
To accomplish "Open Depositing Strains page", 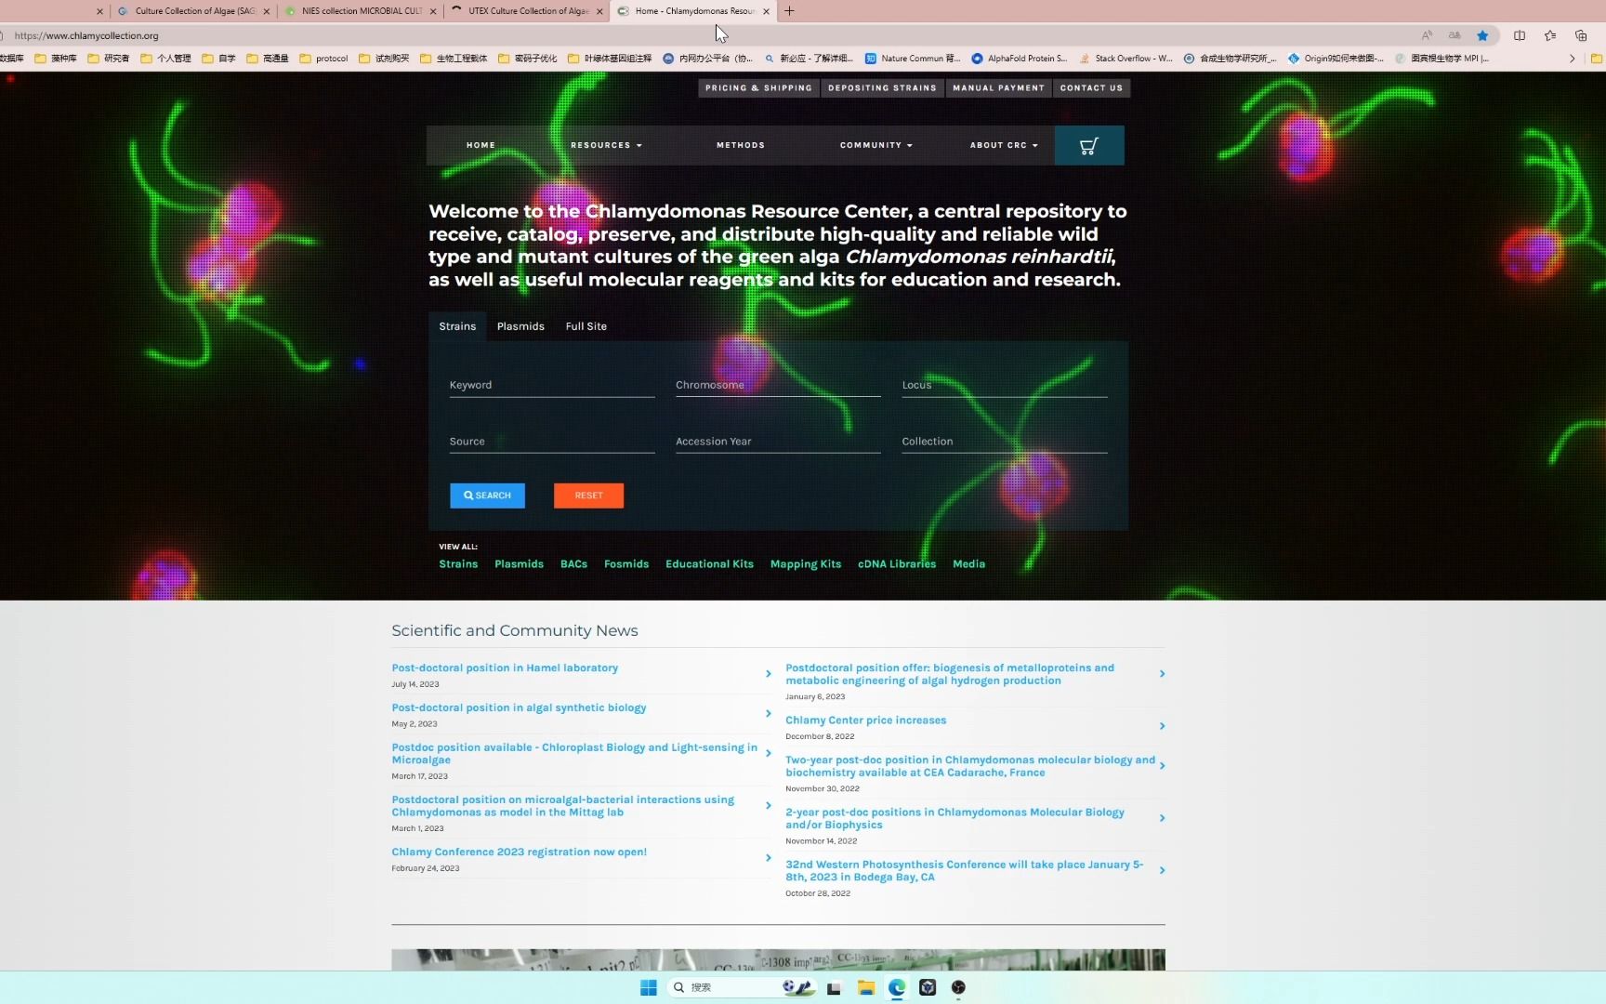I will click(x=882, y=88).
